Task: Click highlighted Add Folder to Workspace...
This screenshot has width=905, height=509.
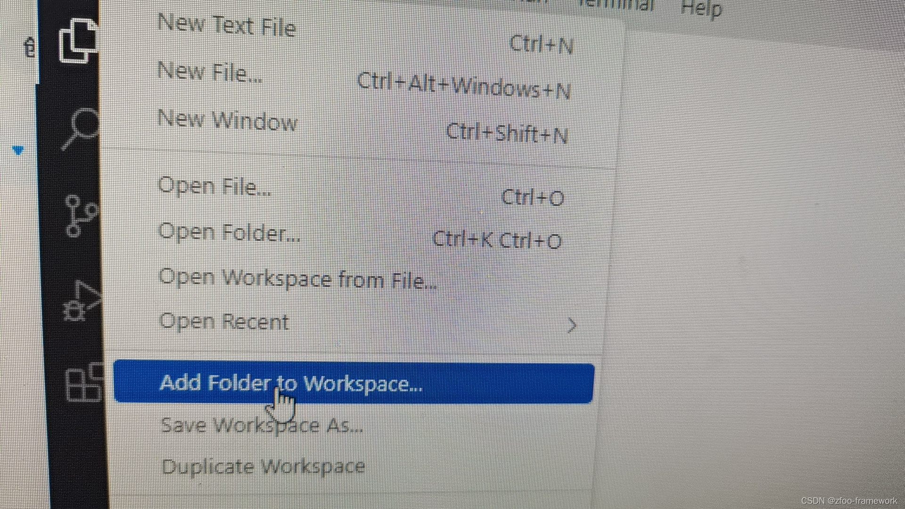Action: pyautogui.click(x=354, y=384)
